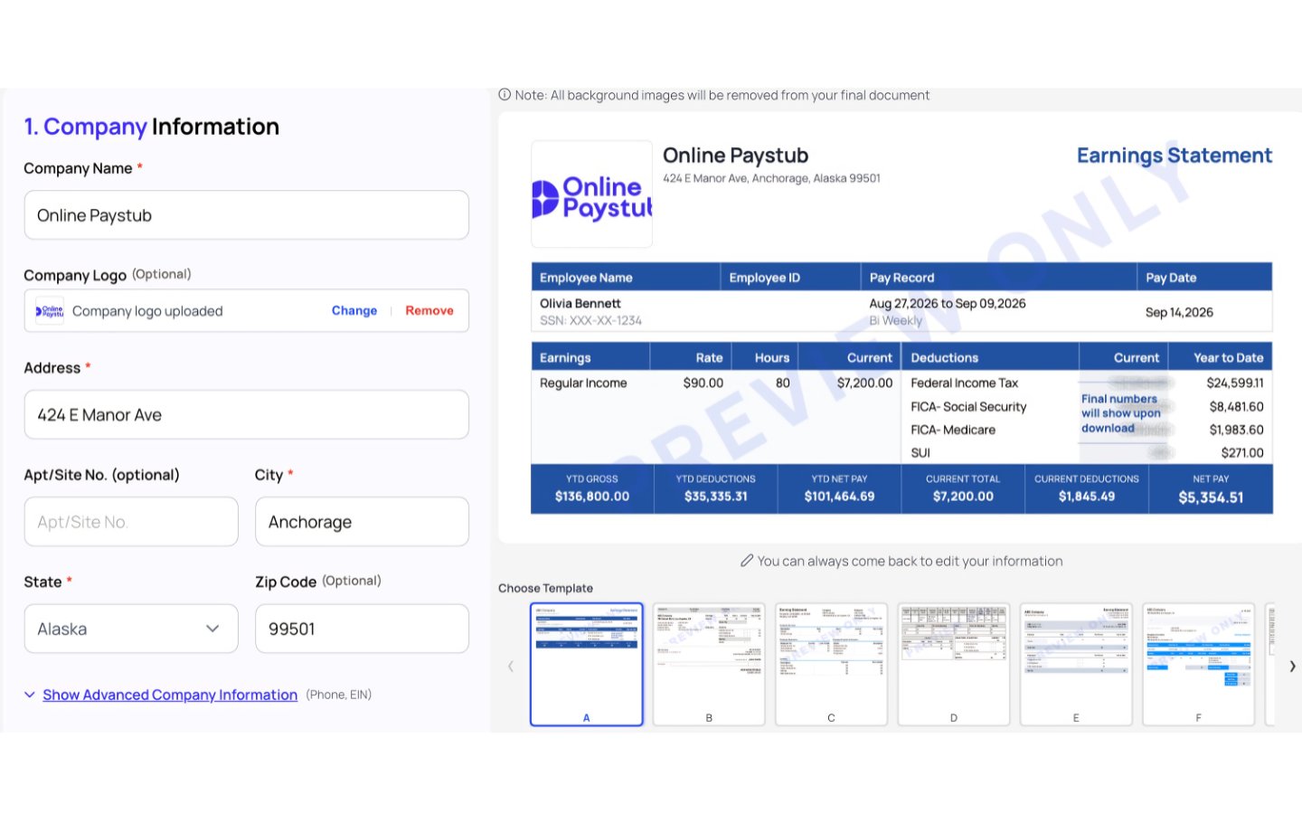Click the uploaded logo thumbnail icon
Screen dimensions: 1302x814
click(x=50, y=310)
